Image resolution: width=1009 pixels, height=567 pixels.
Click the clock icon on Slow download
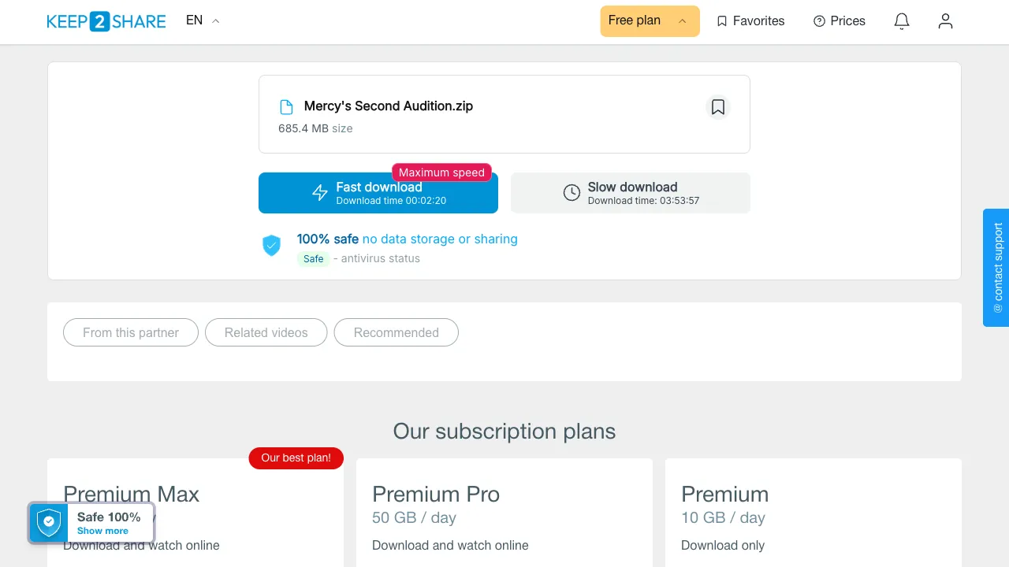[x=572, y=193]
